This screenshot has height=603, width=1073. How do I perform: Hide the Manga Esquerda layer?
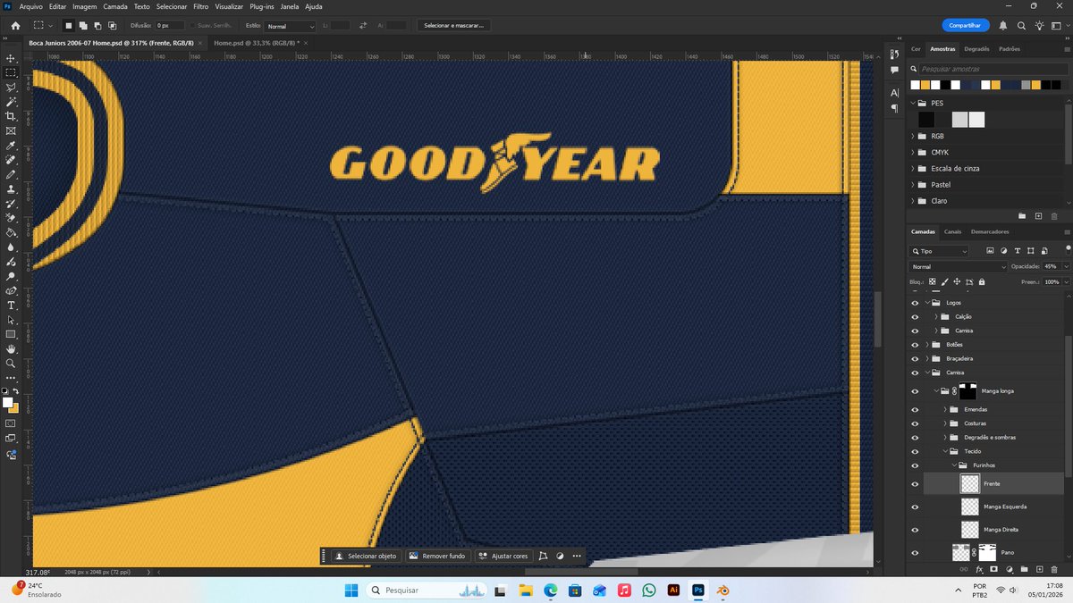914,507
